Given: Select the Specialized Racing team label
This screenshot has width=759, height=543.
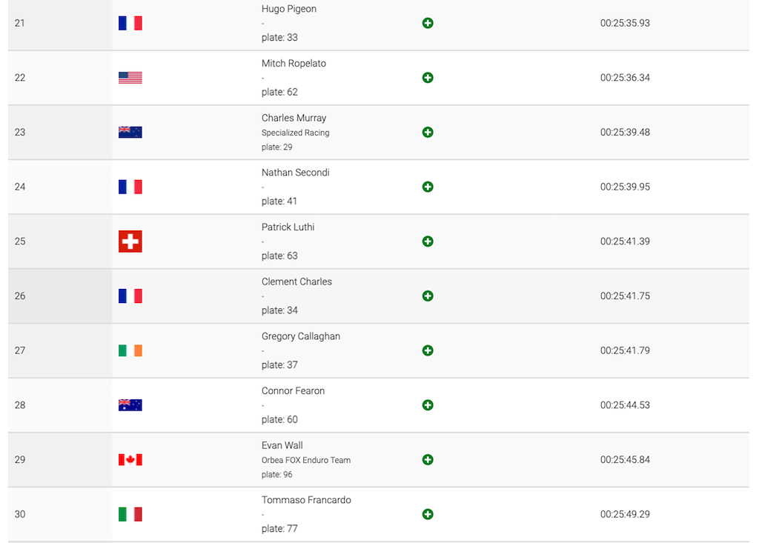Looking at the screenshot, I should tap(295, 133).
